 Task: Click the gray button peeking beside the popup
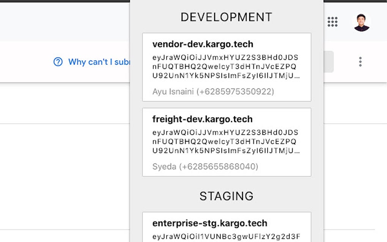point(329,62)
